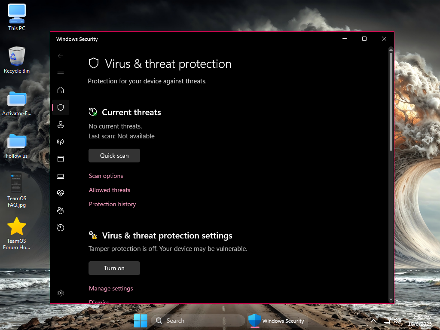Viewport: 440px width, 330px height.
Task: Click 'Protection for your device against threats.' text
Action: (147, 81)
